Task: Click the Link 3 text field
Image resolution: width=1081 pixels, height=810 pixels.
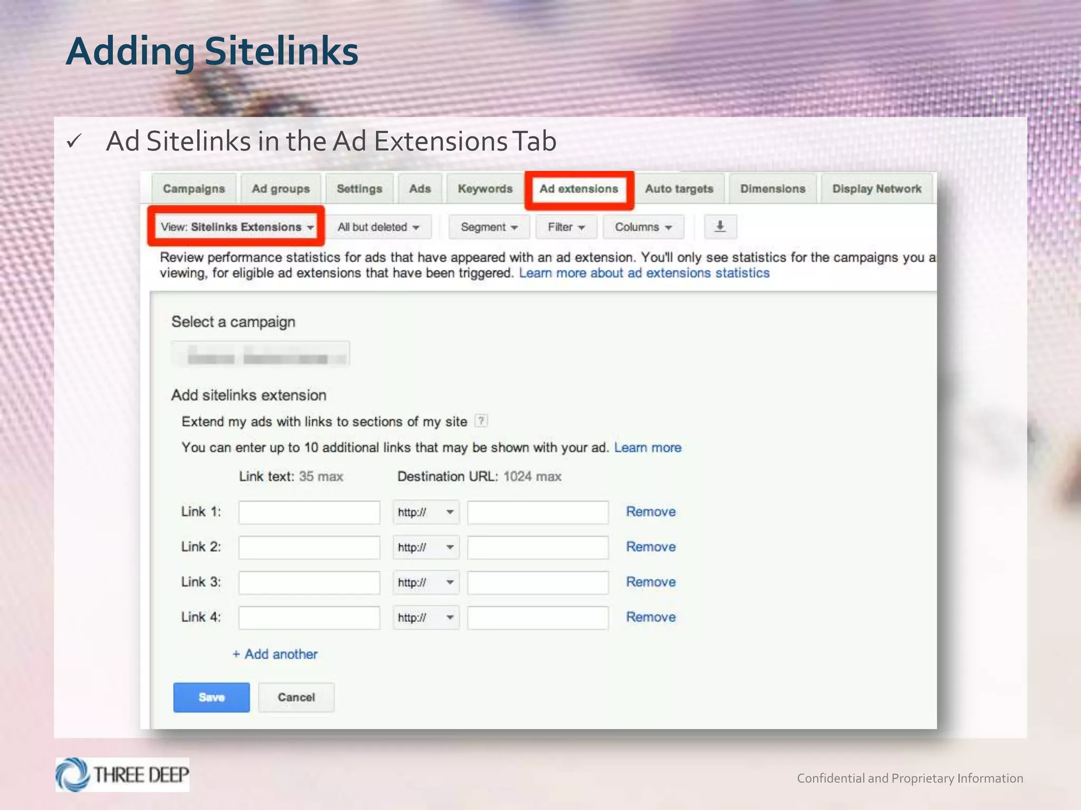Action: point(309,582)
